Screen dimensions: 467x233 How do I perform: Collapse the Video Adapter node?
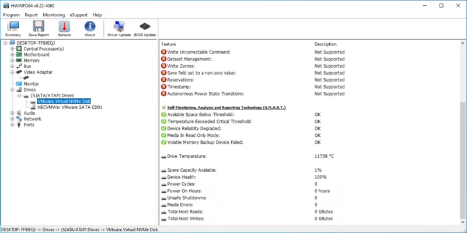point(12,72)
